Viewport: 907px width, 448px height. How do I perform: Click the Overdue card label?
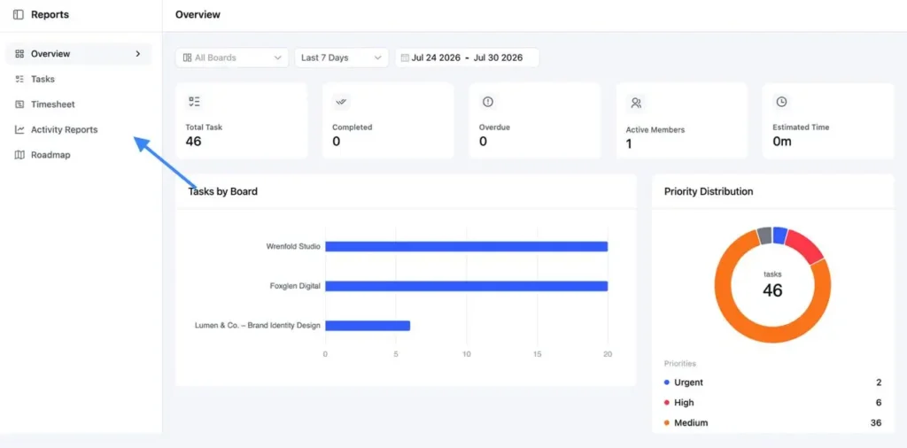click(494, 127)
